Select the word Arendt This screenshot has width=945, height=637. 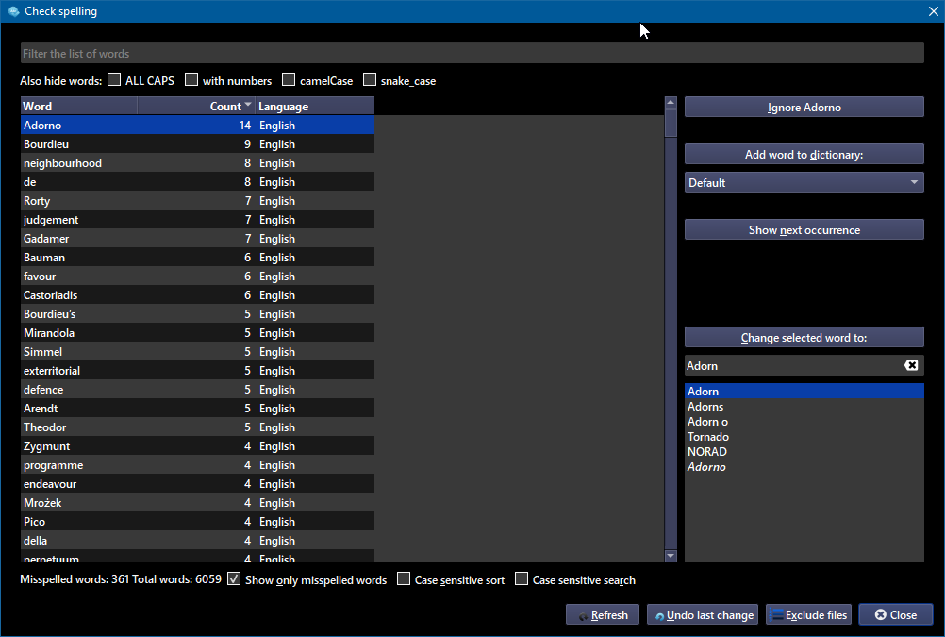(x=198, y=408)
